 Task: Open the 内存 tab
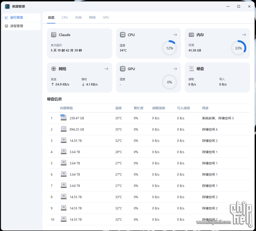coord(78,17)
